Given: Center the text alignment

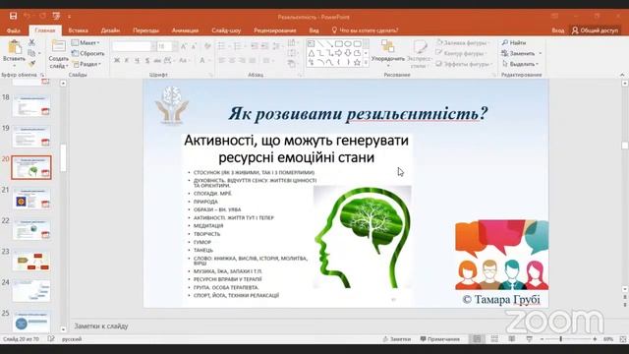Looking at the screenshot, I should (x=232, y=60).
